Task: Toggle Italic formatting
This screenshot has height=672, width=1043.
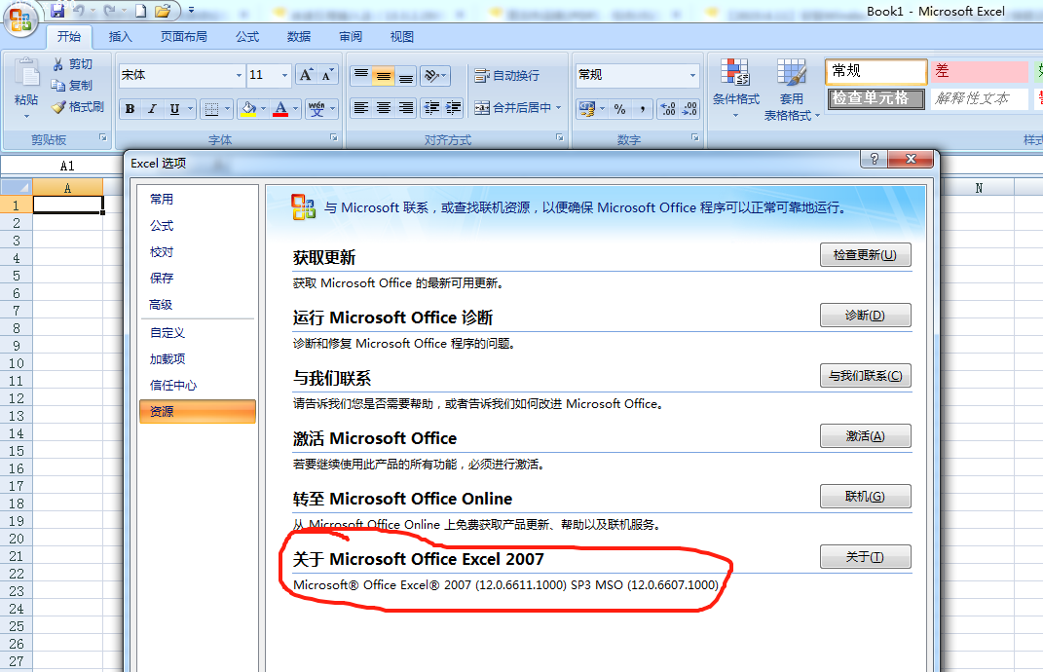Action: point(152,108)
